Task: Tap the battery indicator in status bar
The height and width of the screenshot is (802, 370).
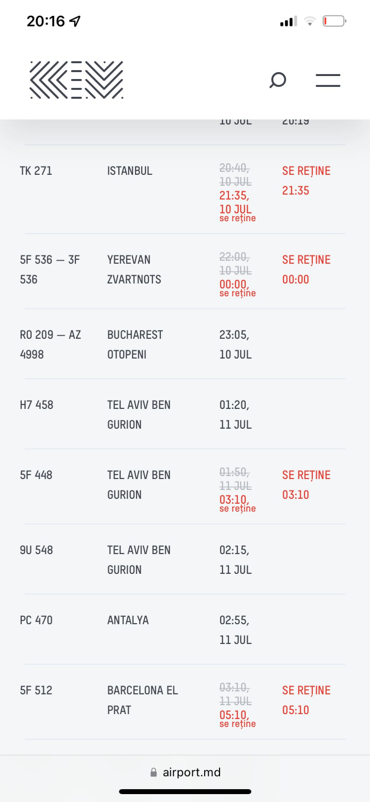Action: point(334,21)
